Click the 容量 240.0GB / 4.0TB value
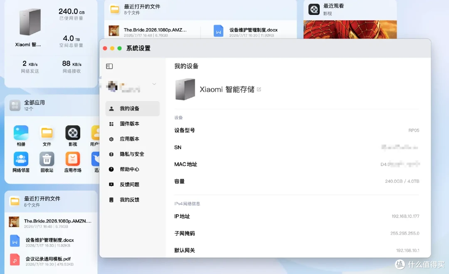This screenshot has height=274, width=449. click(x=402, y=181)
